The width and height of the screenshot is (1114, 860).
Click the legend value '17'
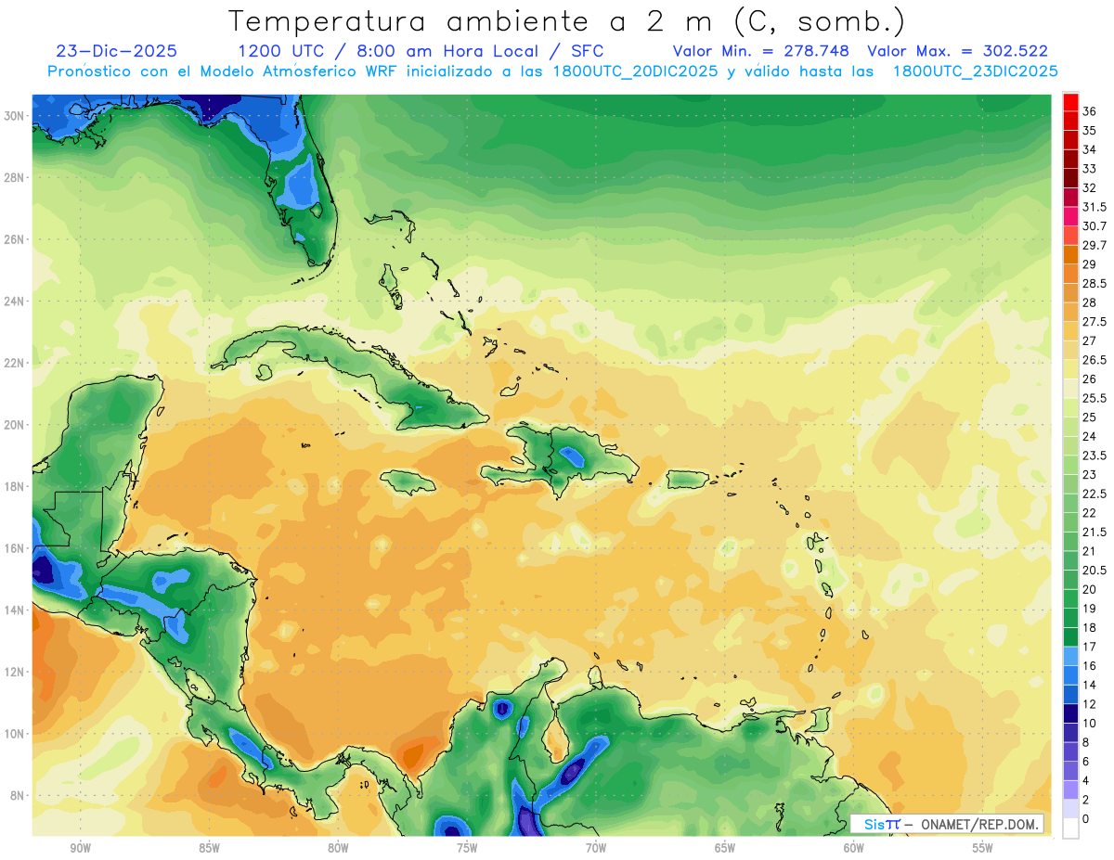tap(1090, 647)
